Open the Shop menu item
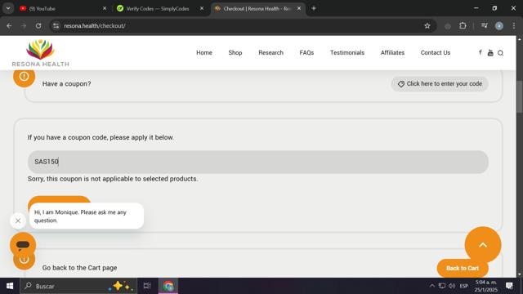 (x=235, y=52)
